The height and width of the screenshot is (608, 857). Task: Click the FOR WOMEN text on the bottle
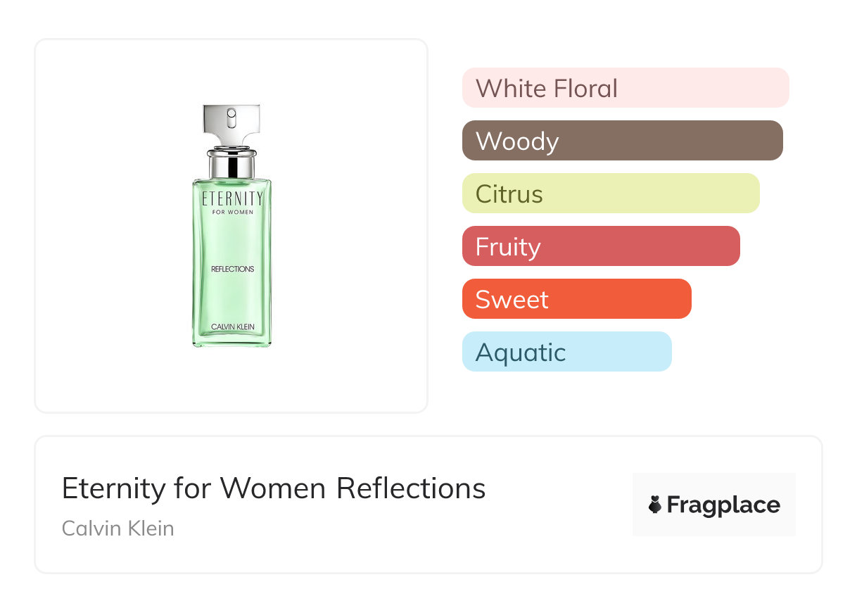[232, 212]
